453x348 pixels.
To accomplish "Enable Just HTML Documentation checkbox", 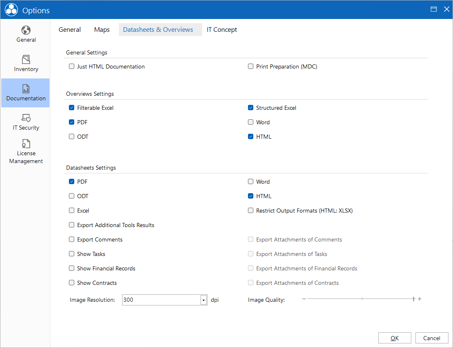I will [x=72, y=66].
